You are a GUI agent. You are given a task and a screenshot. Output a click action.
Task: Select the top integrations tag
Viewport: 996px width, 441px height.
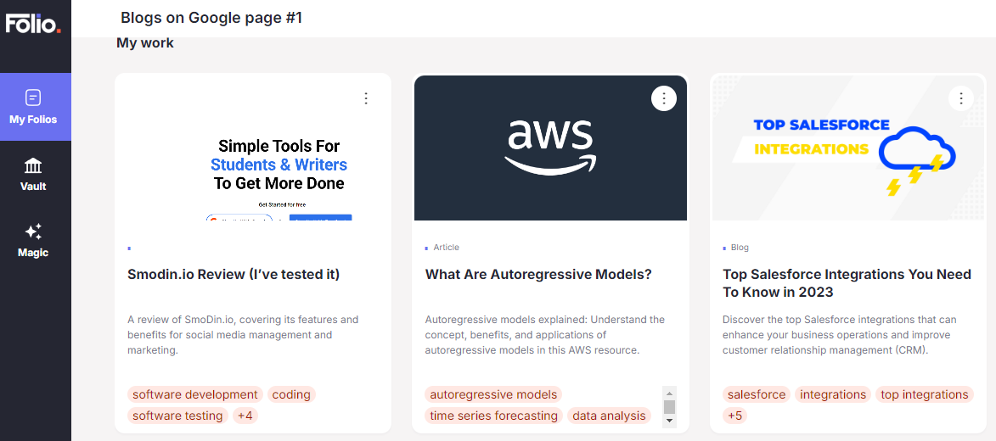[x=924, y=394]
